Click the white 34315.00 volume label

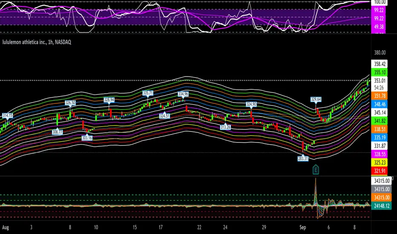[x=382, y=181]
